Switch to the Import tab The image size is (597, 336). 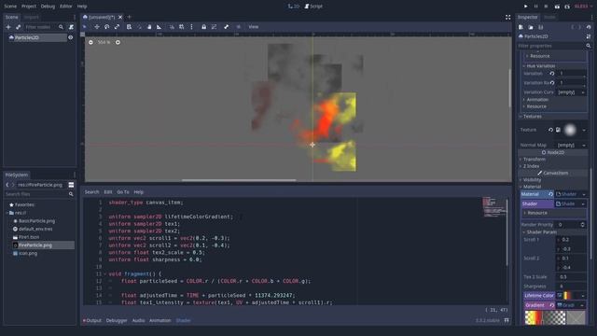[x=31, y=17]
